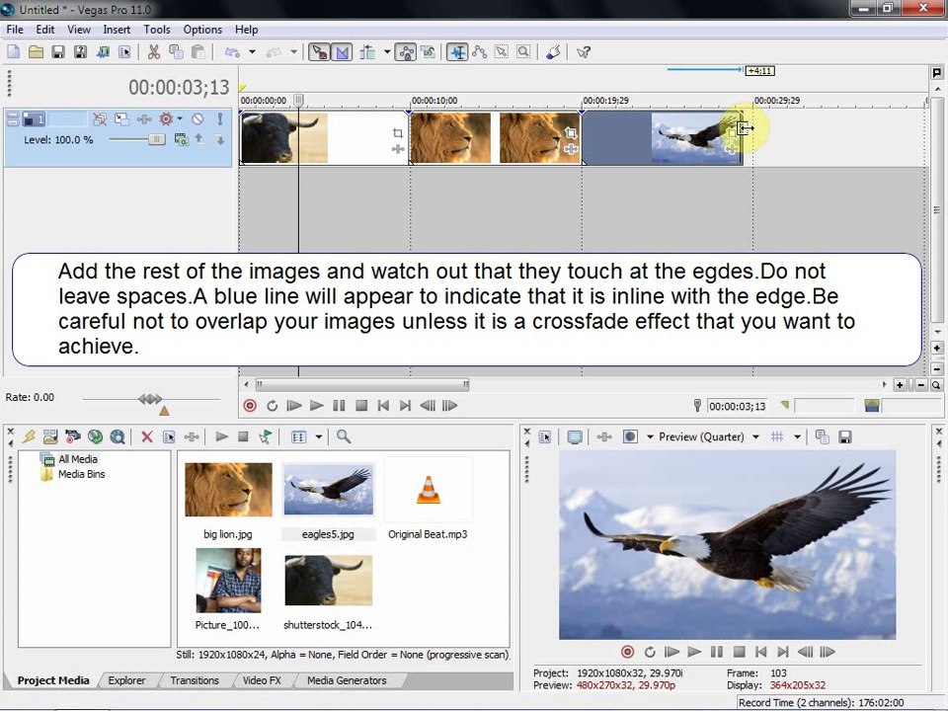Mute video track 1

(197, 119)
